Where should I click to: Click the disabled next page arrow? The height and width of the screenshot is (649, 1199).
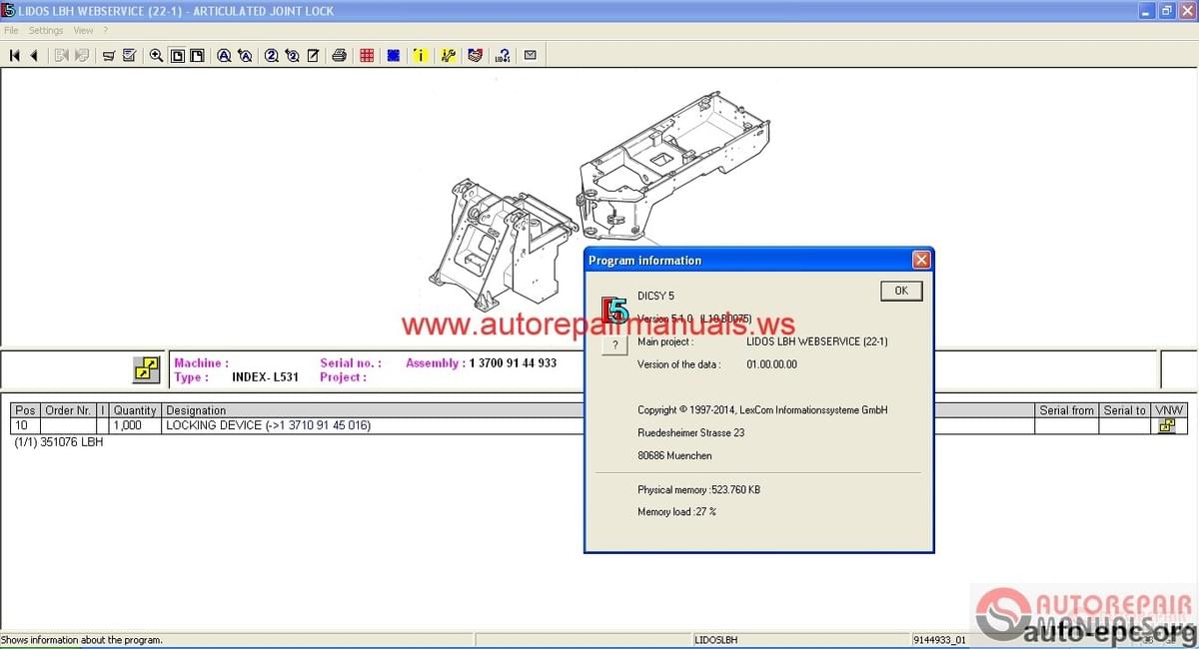(62, 56)
